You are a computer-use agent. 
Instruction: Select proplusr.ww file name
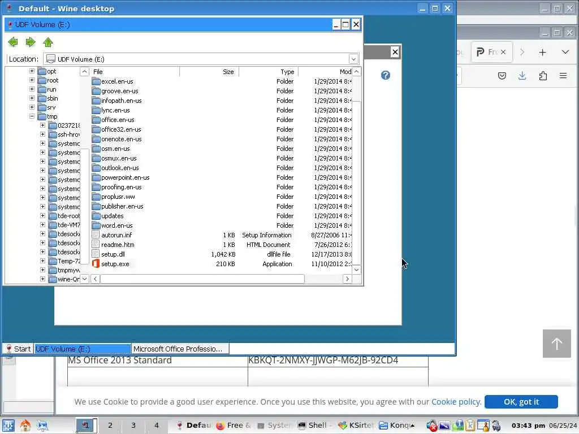pos(118,196)
